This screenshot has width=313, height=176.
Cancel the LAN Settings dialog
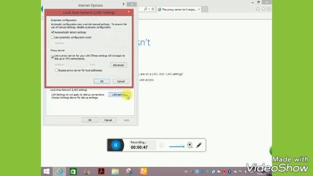click(x=121, y=82)
